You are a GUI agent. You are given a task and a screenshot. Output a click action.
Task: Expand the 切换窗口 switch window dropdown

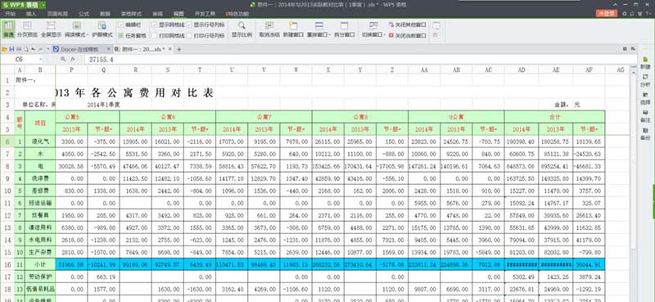click(373, 29)
